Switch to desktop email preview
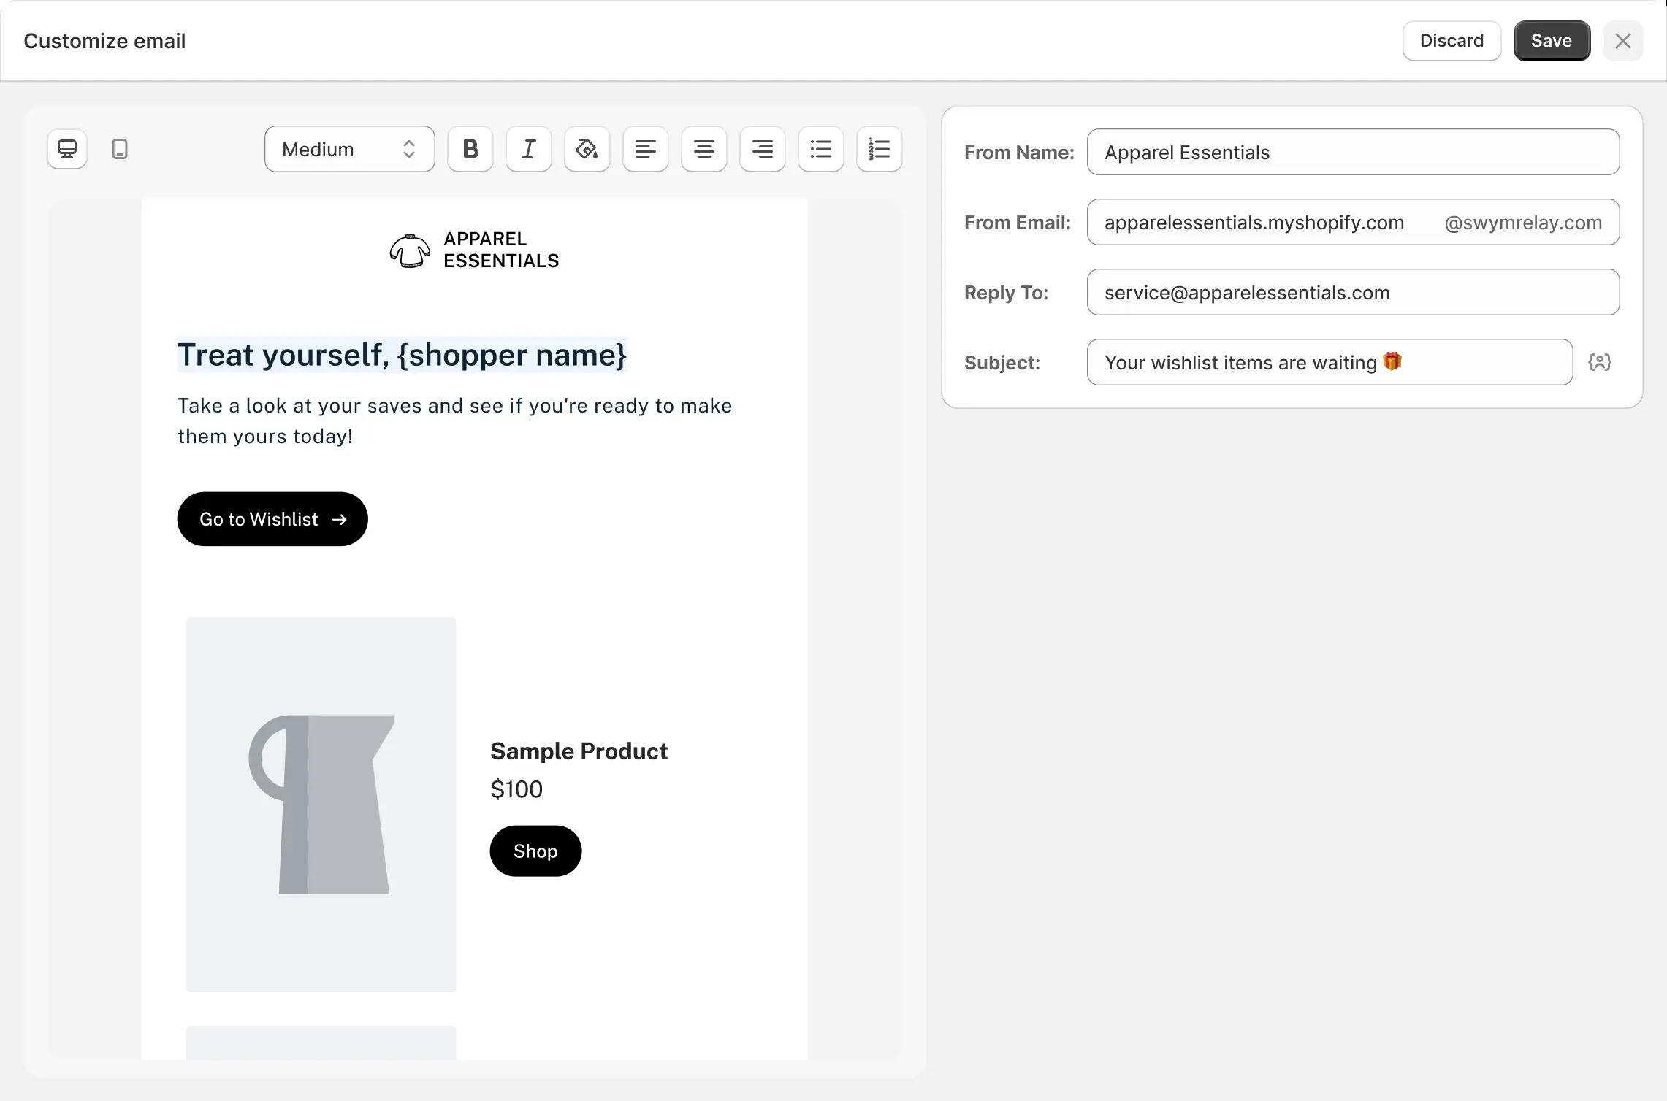1667x1101 pixels. (66, 149)
